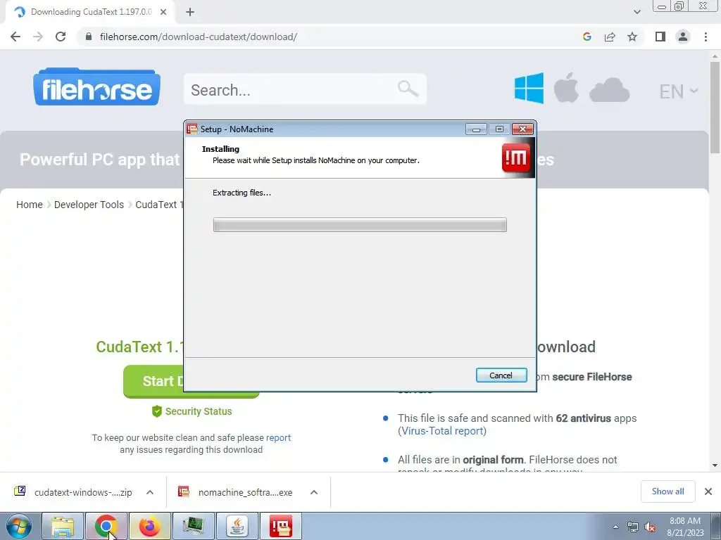Click the taskbar clock 8:08 AM
The height and width of the screenshot is (540, 721).
[x=684, y=521]
